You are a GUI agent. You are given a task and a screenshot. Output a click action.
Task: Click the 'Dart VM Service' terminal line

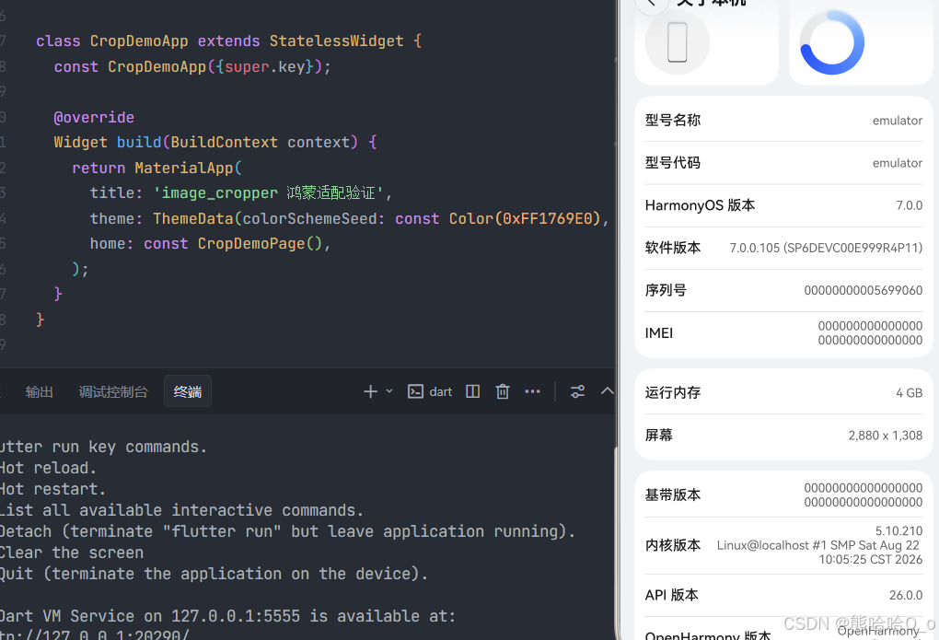point(227,617)
